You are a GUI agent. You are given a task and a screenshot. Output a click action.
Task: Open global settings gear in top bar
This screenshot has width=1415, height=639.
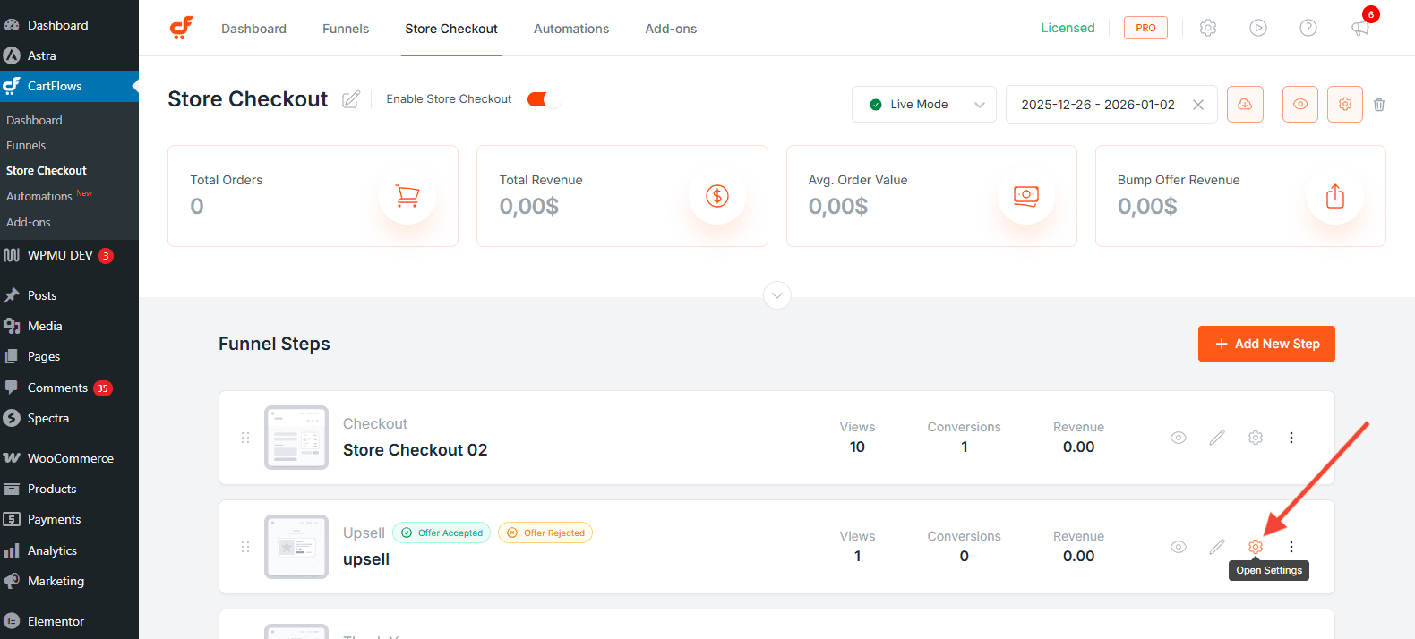click(x=1208, y=28)
